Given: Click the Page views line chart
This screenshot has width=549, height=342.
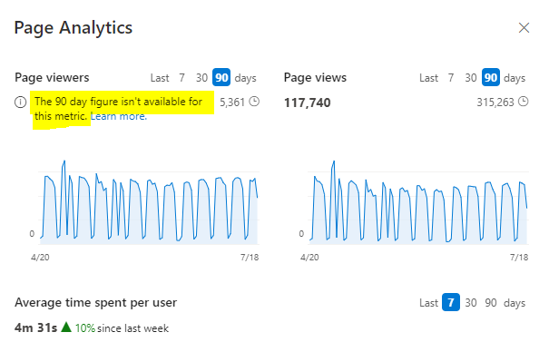Looking at the screenshot, I should tap(418, 202).
